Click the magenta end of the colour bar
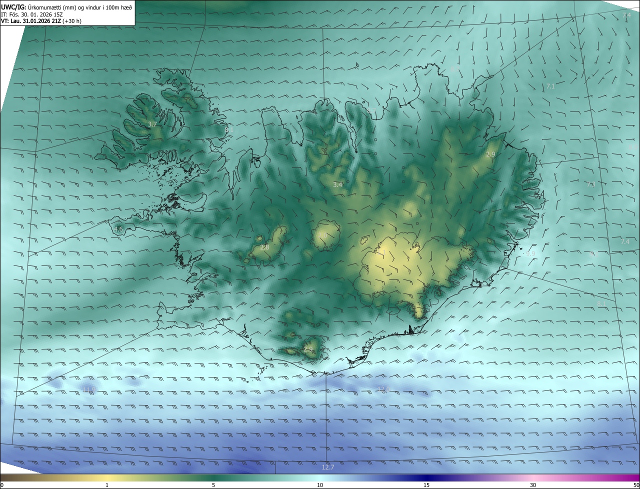The height and width of the screenshot is (489, 640). [x=630, y=478]
